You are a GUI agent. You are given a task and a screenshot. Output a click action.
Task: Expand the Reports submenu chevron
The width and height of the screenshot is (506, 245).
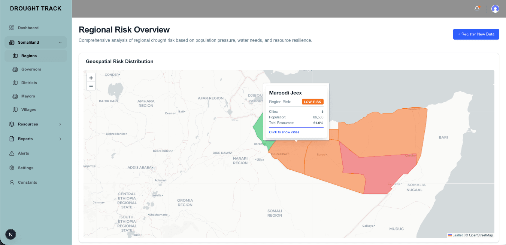pyautogui.click(x=60, y=139)
